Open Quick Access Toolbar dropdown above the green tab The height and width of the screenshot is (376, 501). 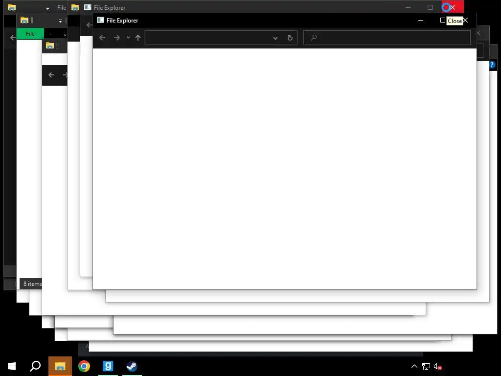[60, 21]
